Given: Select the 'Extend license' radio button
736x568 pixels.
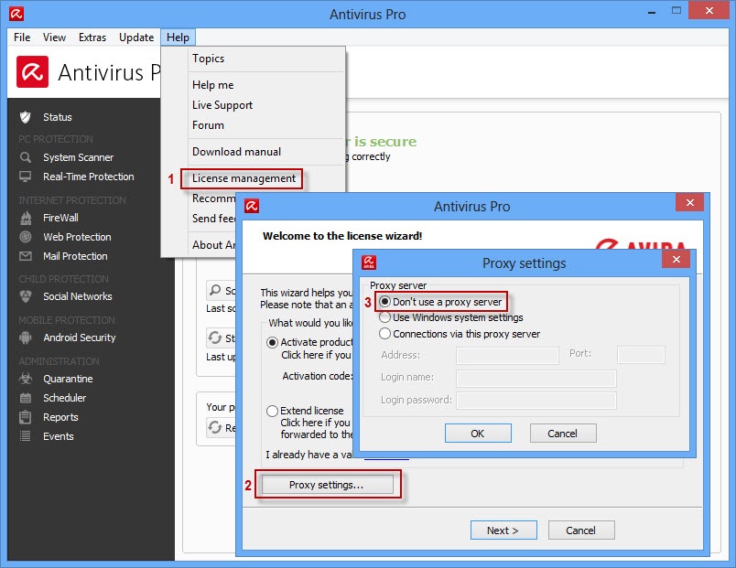Looking at the screenshot, I should click(272, 411).
